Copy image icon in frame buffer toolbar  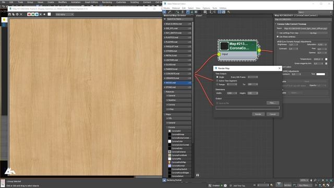[14, 14]
